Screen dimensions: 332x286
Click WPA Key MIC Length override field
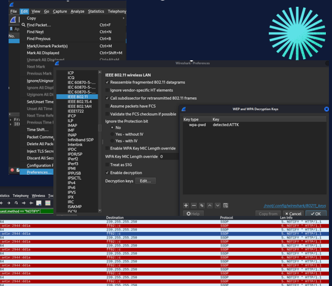pos(169,157)
